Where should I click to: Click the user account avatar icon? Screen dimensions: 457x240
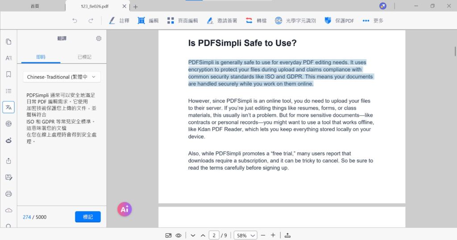click(x=382, y=6)
